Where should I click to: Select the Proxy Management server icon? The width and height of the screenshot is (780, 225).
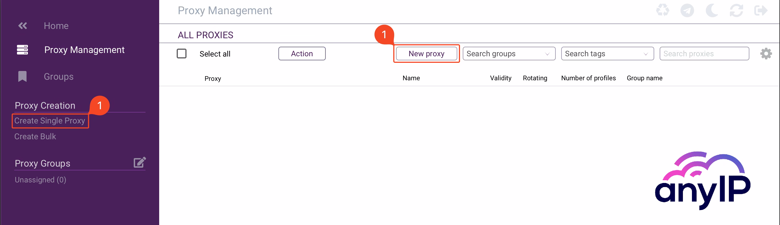(x=22, y=50)
